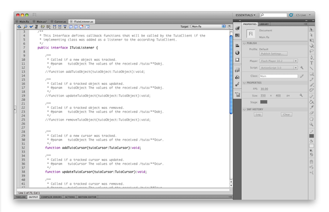Click the Stage color swatch
Viewport: 329px width, 212px height.
click(x=264, y=102)
